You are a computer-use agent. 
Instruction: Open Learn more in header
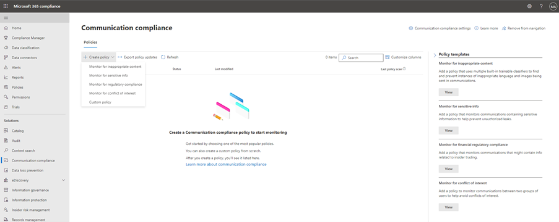click(x=487, y=28)
